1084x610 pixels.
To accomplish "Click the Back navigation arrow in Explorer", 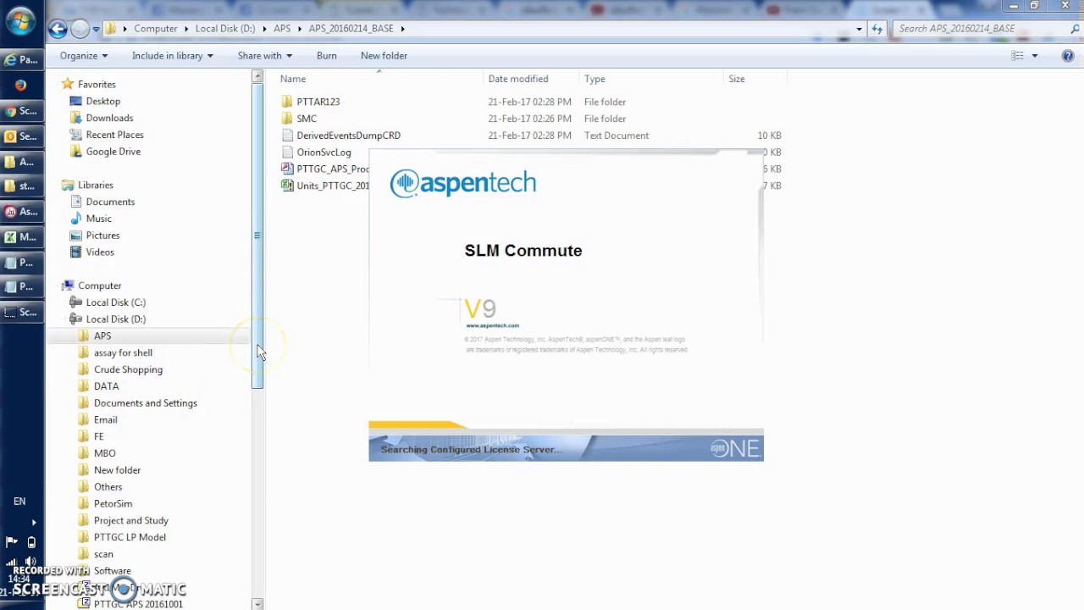I will click(x=58, y=29).
